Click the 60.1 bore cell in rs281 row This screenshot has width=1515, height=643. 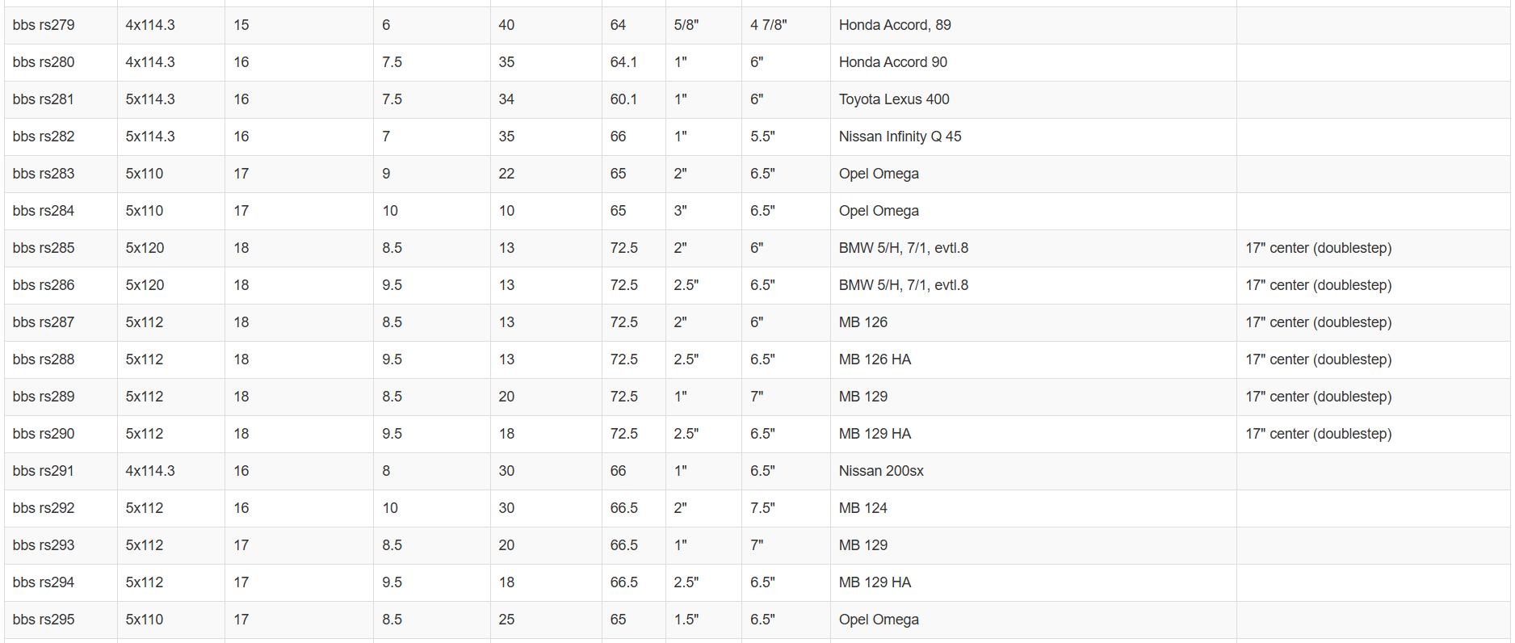(633, 99)
